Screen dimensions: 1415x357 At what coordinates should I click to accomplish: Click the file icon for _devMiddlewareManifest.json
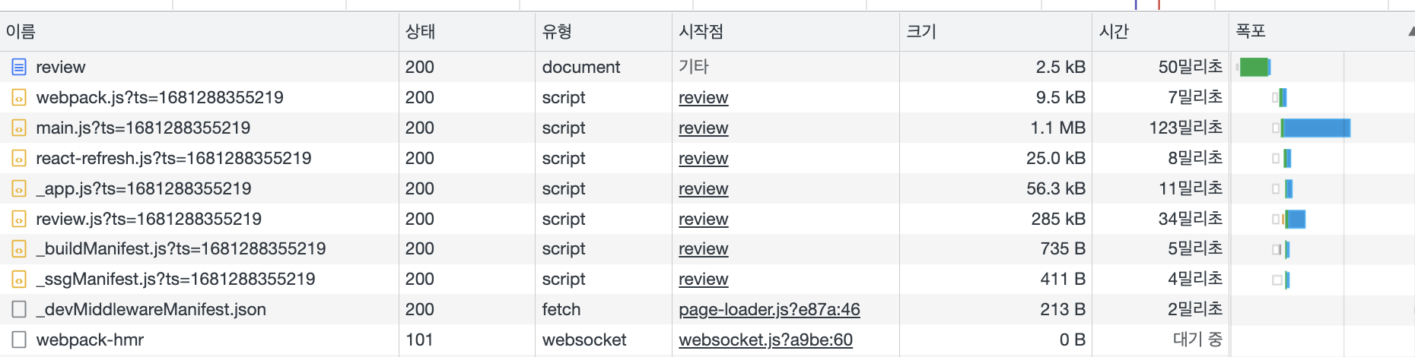pyautogui.click(x=19, y=309)
